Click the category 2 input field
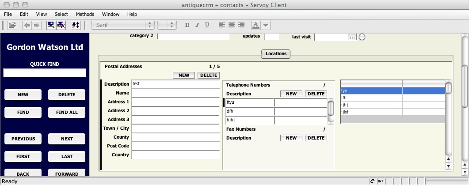469x185 pixels. point(193,37)
